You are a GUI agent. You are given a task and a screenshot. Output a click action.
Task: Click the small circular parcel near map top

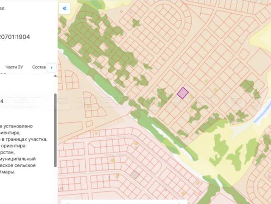(121, 11)
